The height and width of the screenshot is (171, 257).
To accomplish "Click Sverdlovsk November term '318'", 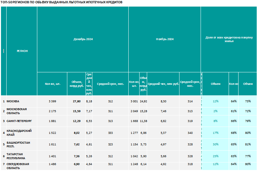I will click(190, 164).
